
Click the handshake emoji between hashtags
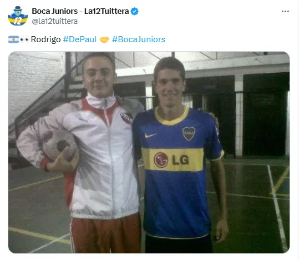point(104,39)
